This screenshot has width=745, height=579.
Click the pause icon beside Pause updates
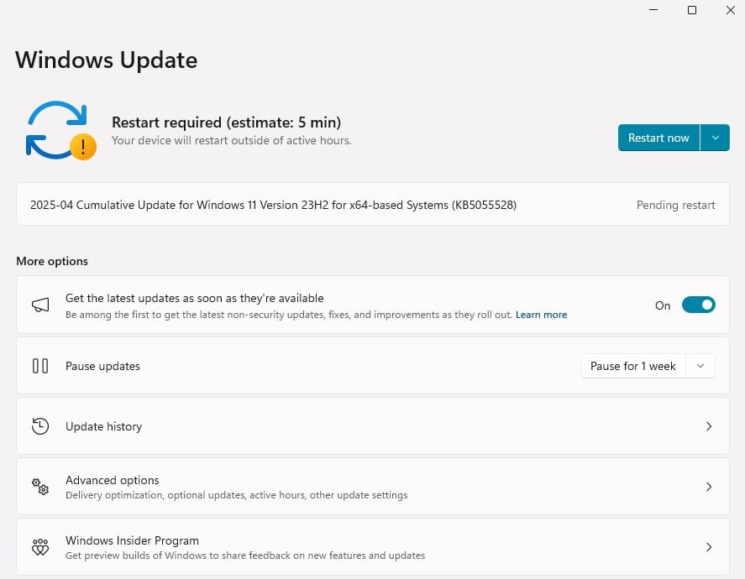(40, 366)
